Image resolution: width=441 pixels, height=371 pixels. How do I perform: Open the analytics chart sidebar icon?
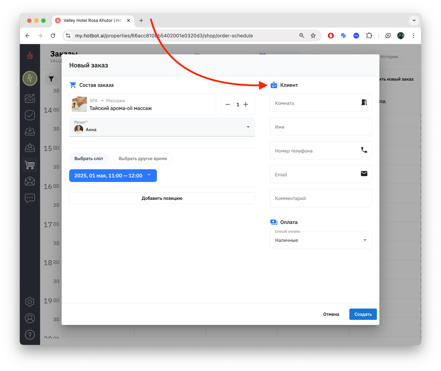click(x=30, y=98)
